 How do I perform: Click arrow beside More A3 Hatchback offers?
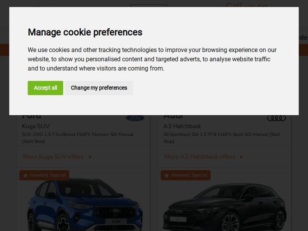pyautogui.click(x=241, y=157)
